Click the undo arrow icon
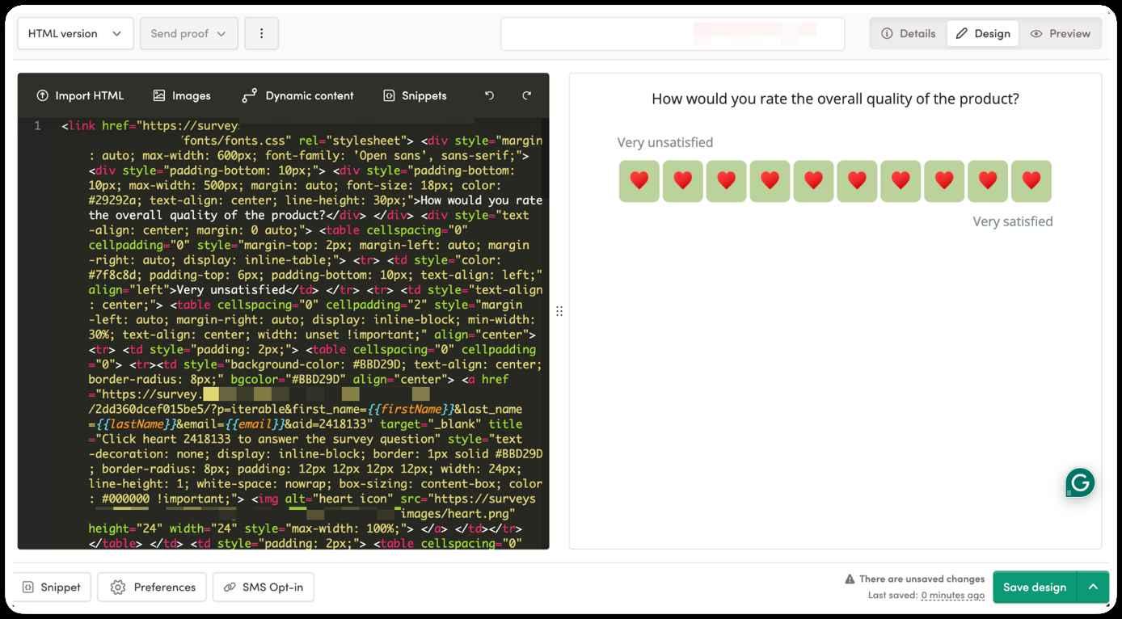The width and height of the screenshot is (1122, 619). coord(489,95)
